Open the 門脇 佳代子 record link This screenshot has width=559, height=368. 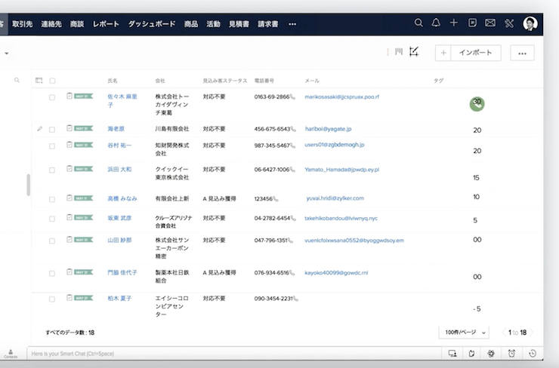pos(122,273)
